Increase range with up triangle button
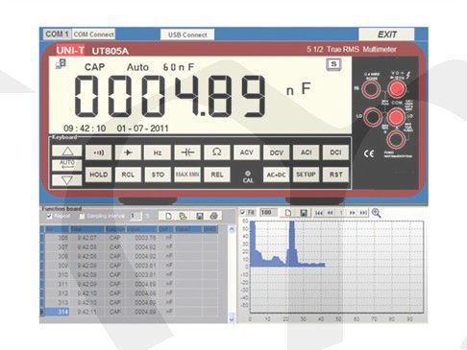 (67, 151)
